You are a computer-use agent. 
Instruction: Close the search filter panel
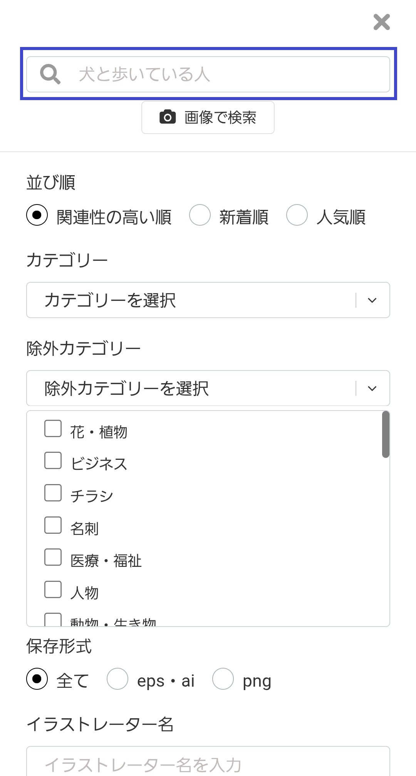click(x=381, y=22)
